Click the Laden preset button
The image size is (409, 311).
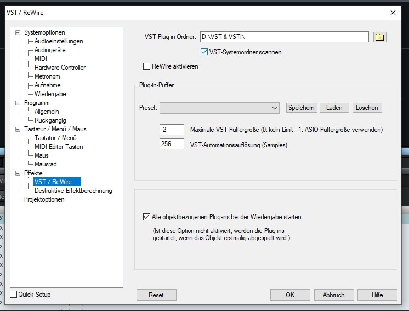(x=334, y=108)
